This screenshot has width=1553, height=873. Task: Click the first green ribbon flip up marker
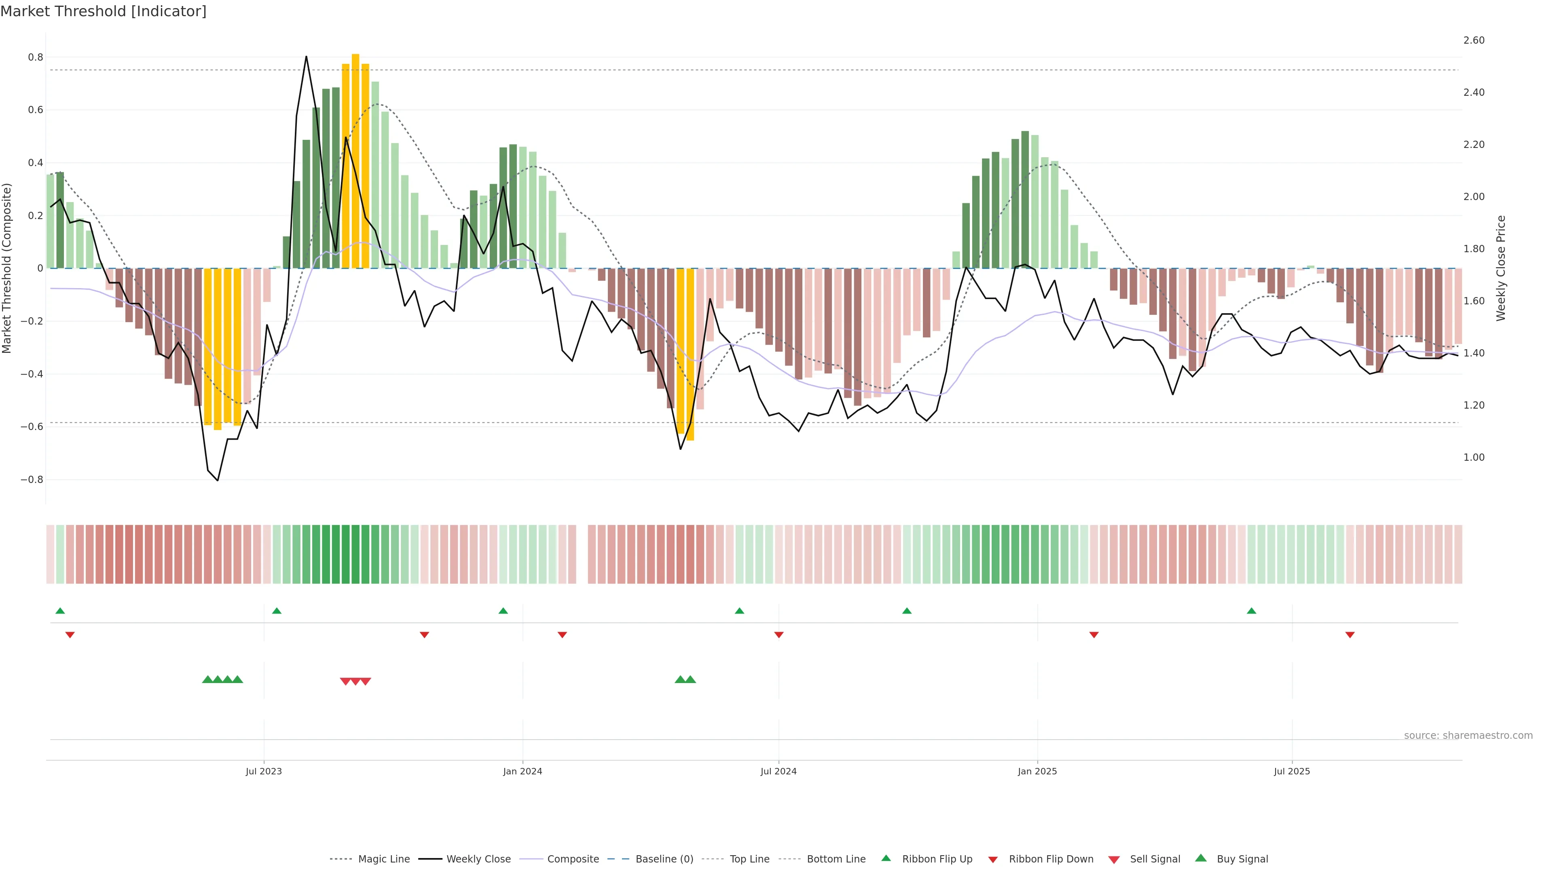coord(60,611)
